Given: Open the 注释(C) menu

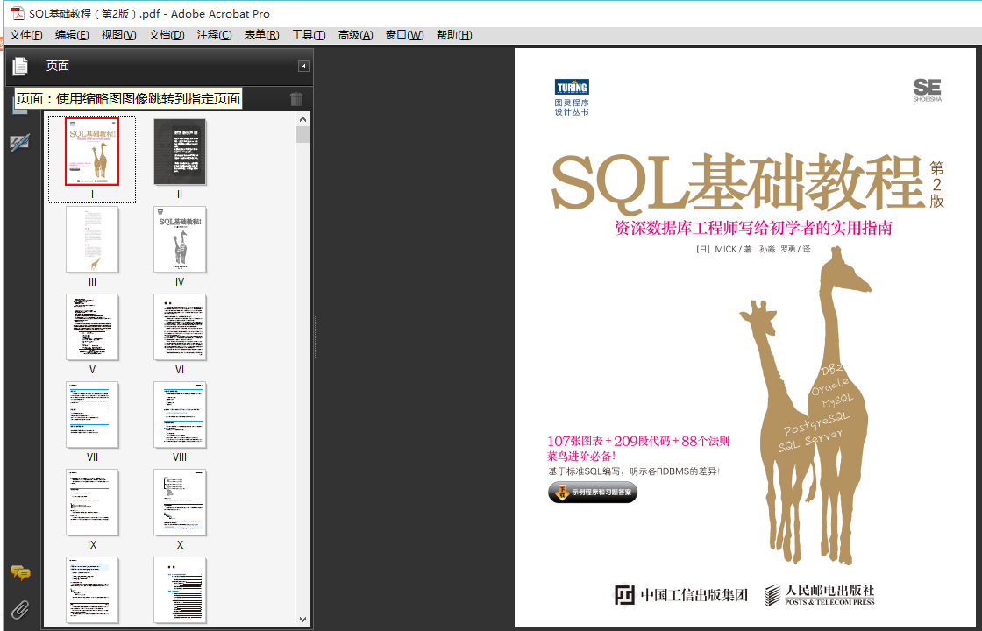Looking at the screenshot, I should coord(214,35).
